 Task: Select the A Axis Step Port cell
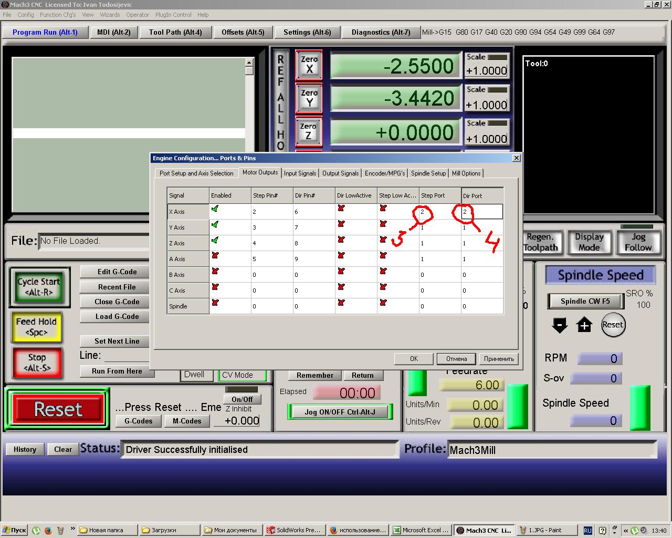(440, 259)
